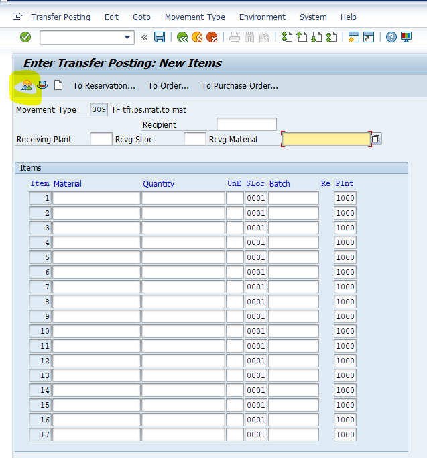Click the Material column header
Image resolution: width=427 pixels, height=458 pixels.
[x=68, y=184]
